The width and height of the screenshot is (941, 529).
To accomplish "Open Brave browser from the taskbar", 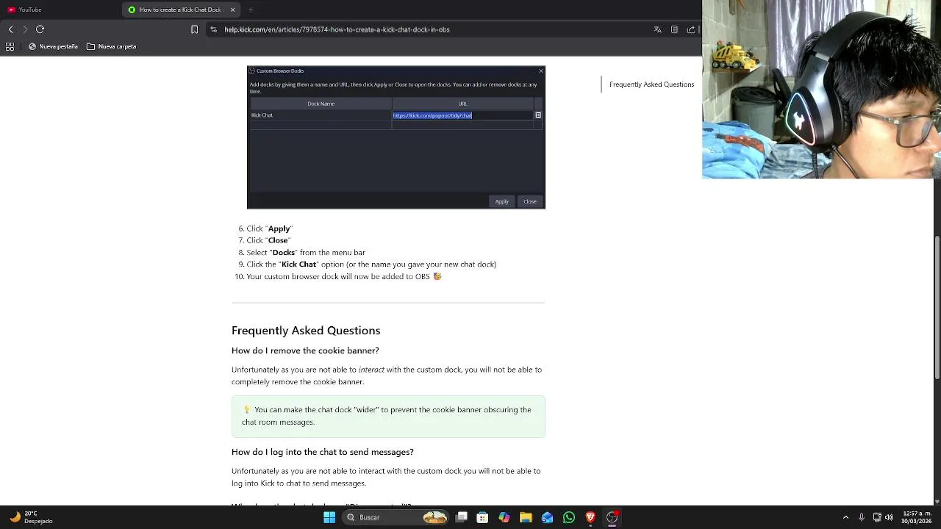I will pos(590,517).
